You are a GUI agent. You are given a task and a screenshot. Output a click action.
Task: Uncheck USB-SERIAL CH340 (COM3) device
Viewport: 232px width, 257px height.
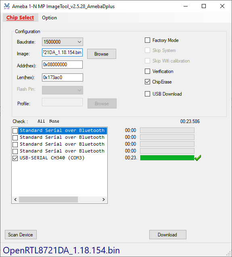pos(15,158)
